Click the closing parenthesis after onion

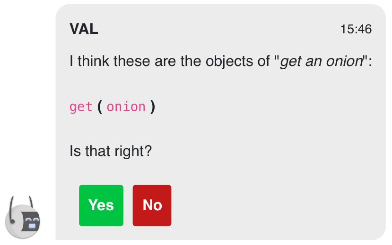153,107
